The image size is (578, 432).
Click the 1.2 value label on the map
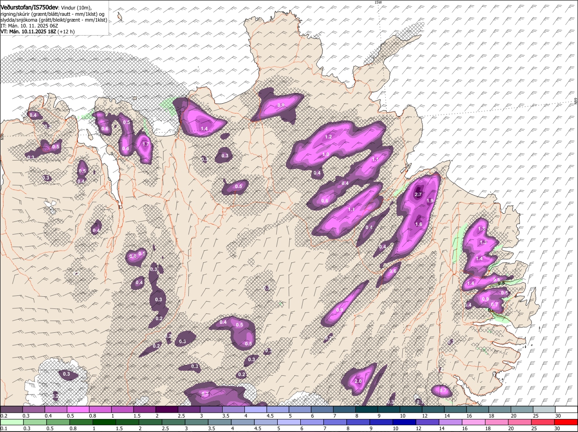[x=328, y=137]
